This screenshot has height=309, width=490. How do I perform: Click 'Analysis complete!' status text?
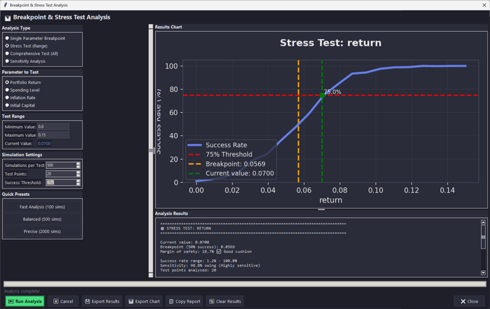(x=22, y=291)
